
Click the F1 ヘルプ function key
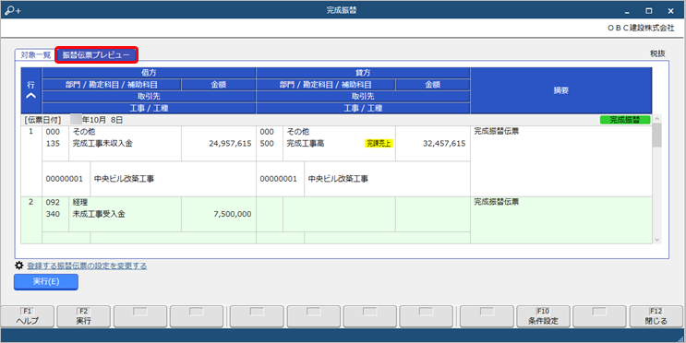pos(27,316)
